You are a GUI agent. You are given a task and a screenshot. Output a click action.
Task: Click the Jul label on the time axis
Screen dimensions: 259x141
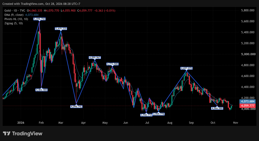click(147, 123)
